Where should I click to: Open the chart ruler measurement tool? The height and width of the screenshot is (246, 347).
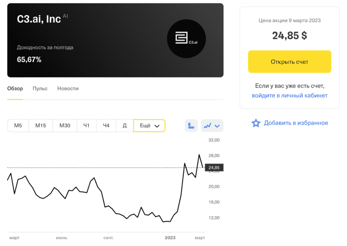coord(191,126)
